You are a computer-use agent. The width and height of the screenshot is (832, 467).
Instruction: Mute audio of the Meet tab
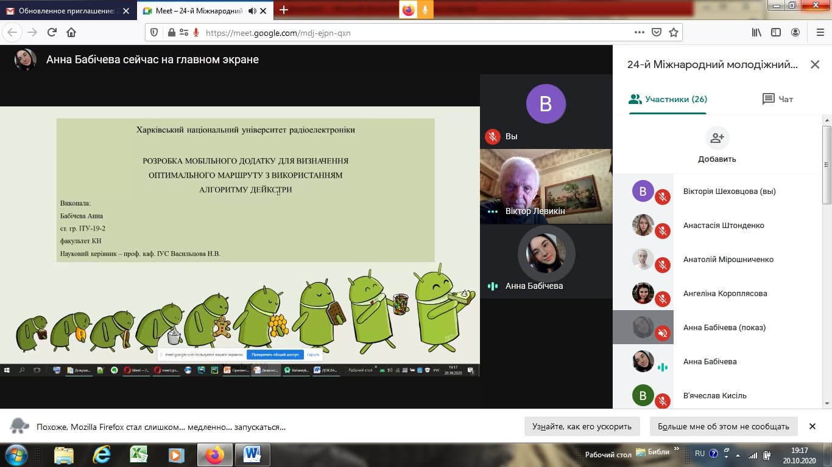click(252, 11)
